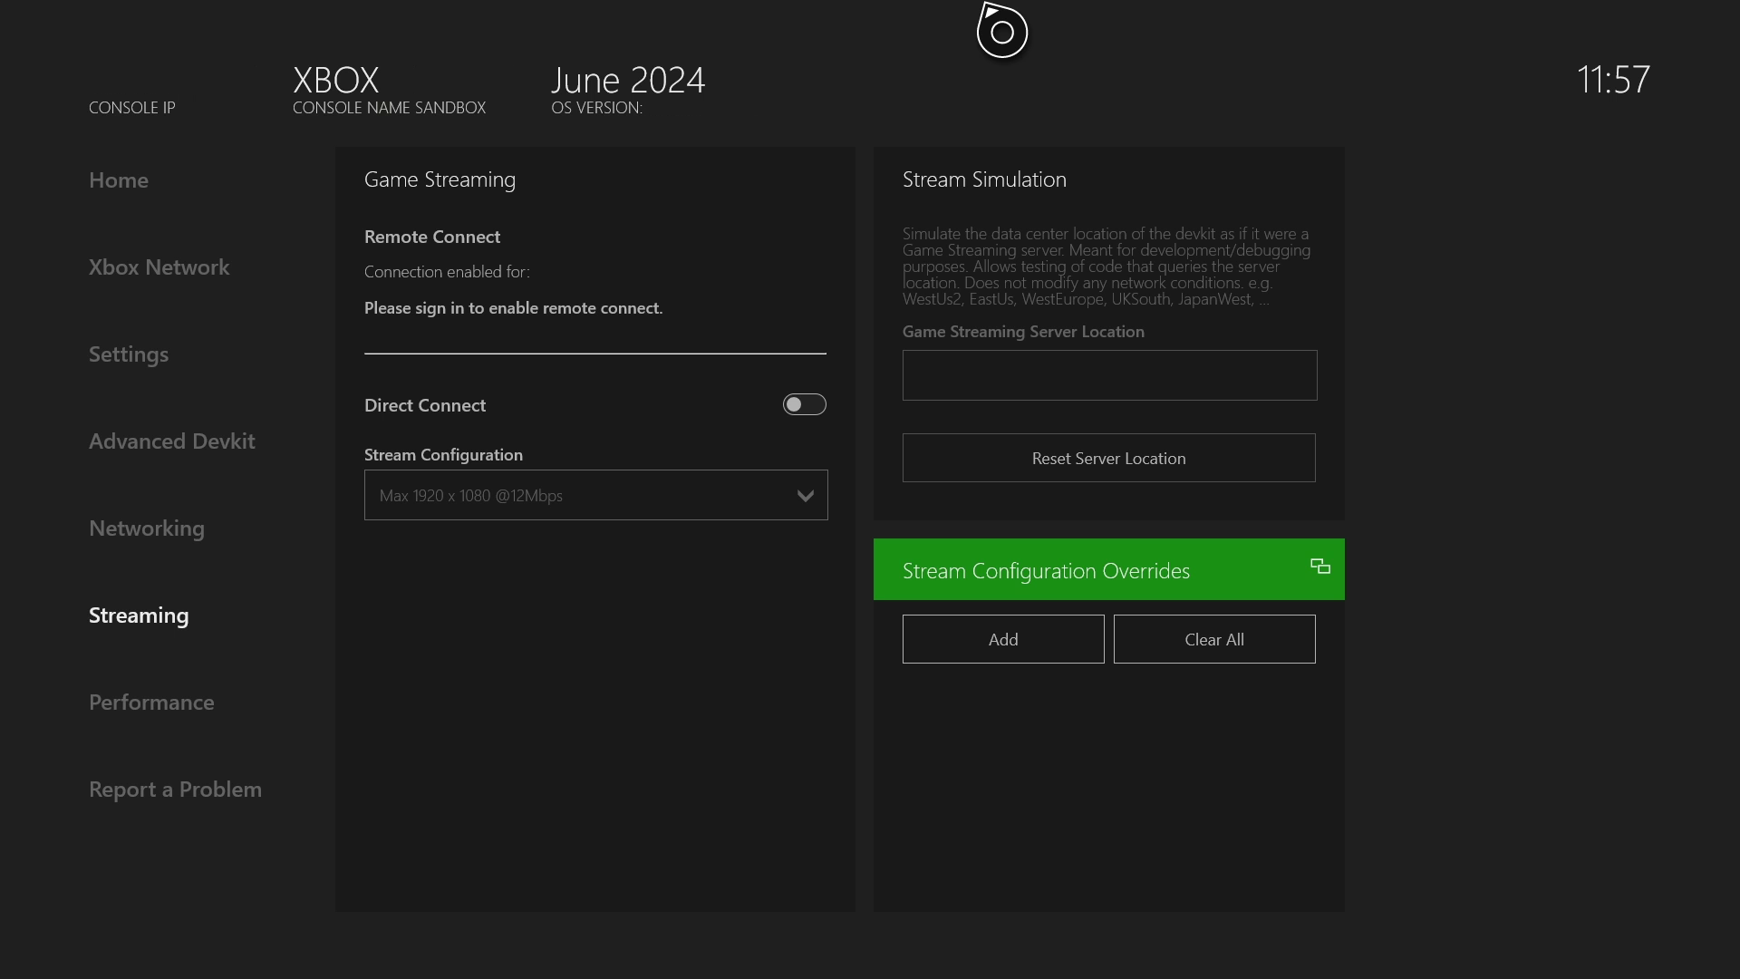
Task: Navigate to Networking settings icon
Action: pos(147,528)
